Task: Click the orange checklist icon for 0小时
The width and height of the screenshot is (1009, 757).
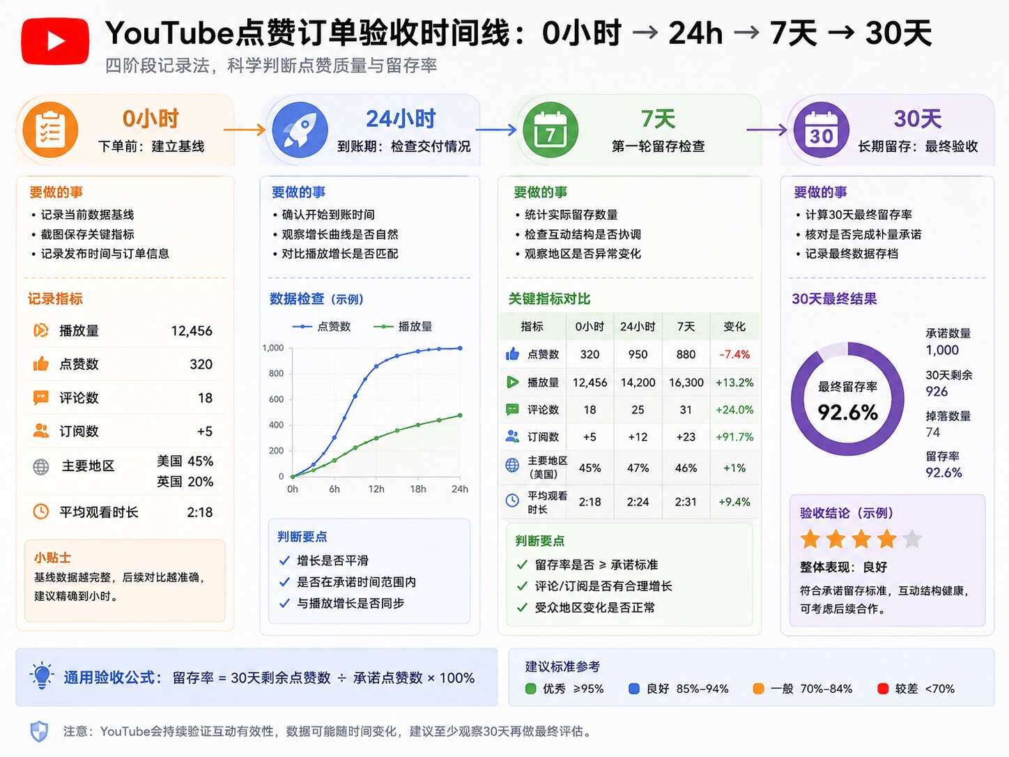Action: pos(49,130)
